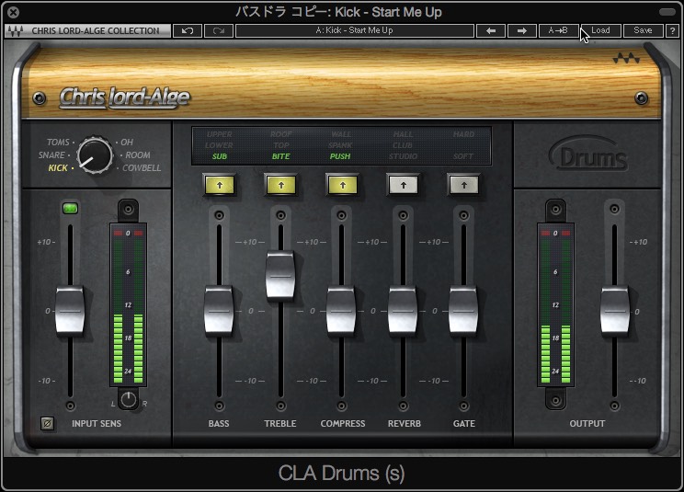Select ROOM drum mode
This screenshot has width=684, height=492.
tap(138, 154)
